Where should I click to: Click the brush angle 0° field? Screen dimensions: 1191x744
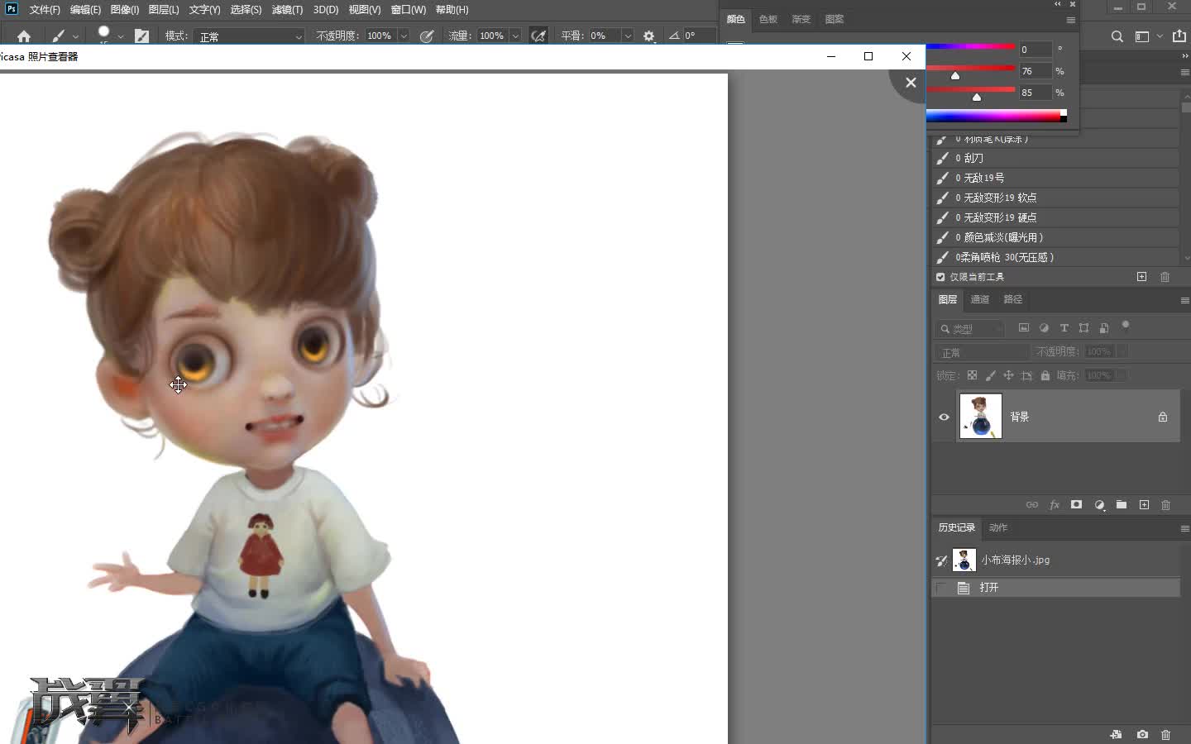click(x=698, y=36)
